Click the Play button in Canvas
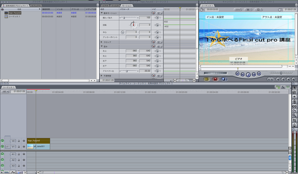Viewport: 298px width, 174px height. (248, 75)
